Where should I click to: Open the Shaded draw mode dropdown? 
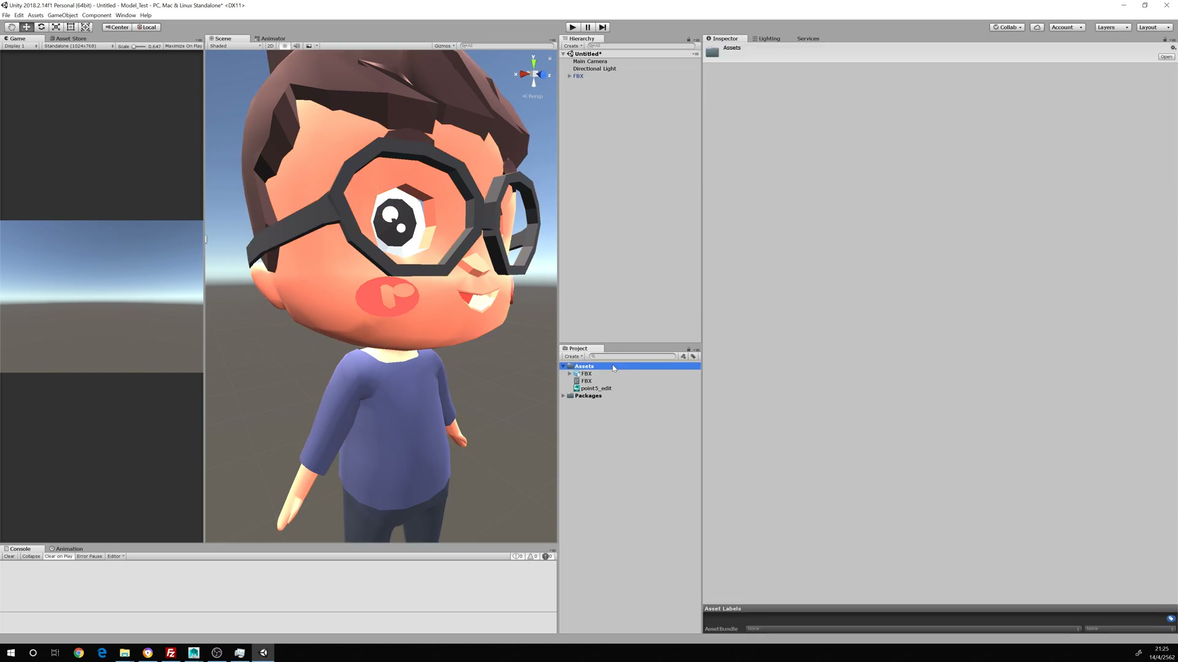(x=235, y=46)
